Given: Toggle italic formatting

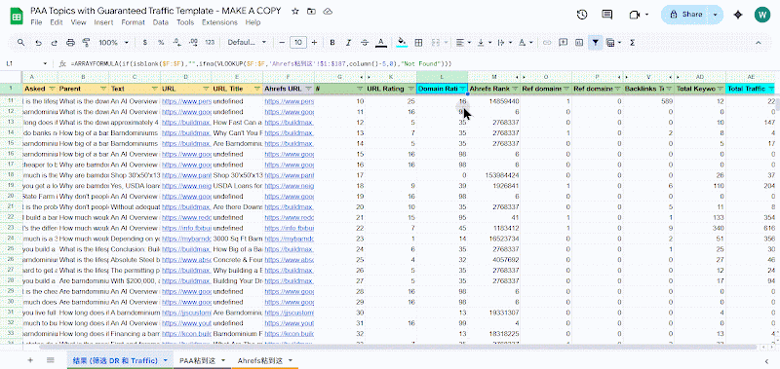Looking at the screenshot, I should point(348,43).
